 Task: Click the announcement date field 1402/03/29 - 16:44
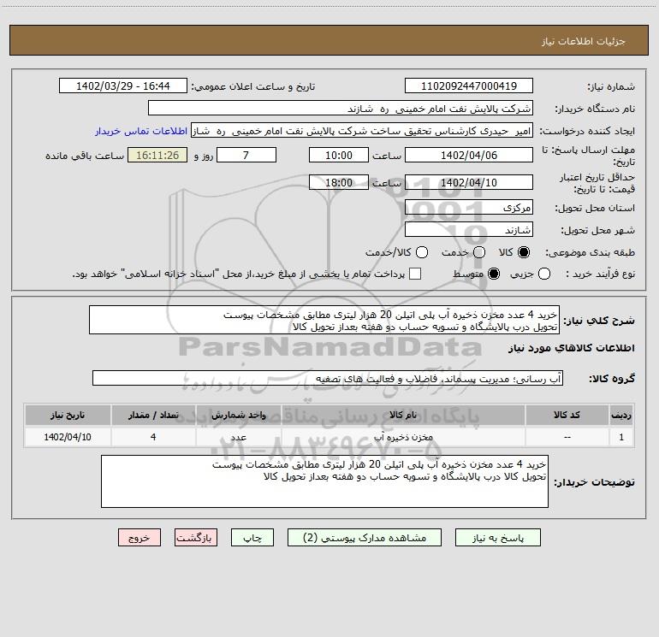[123, 86]
